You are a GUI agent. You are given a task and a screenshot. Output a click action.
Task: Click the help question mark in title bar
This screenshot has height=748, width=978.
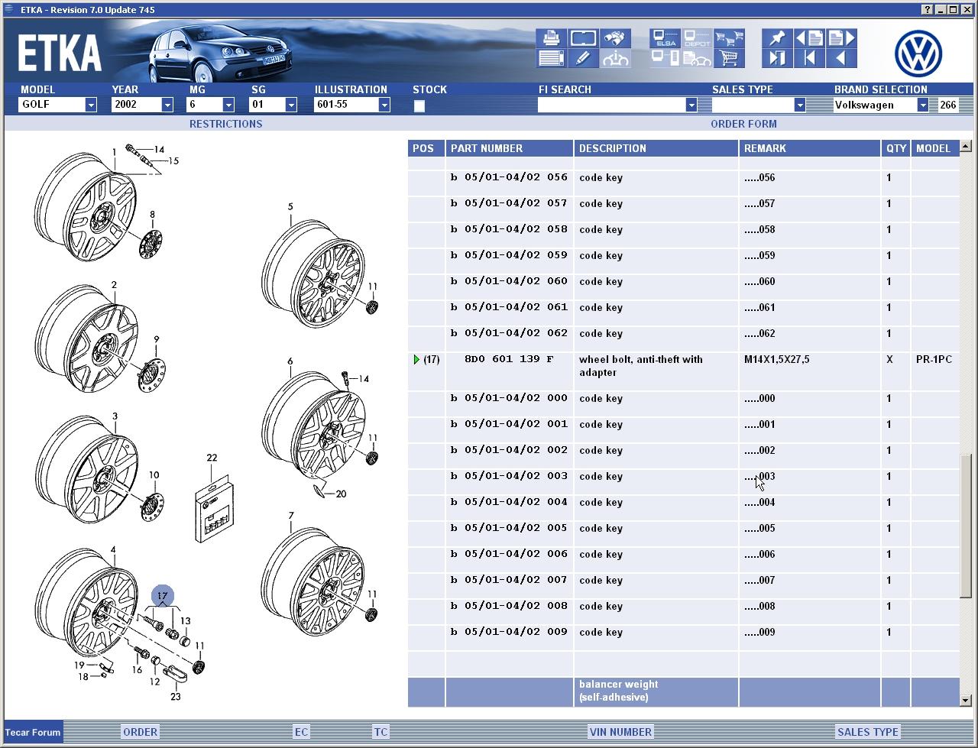(928, 9)
